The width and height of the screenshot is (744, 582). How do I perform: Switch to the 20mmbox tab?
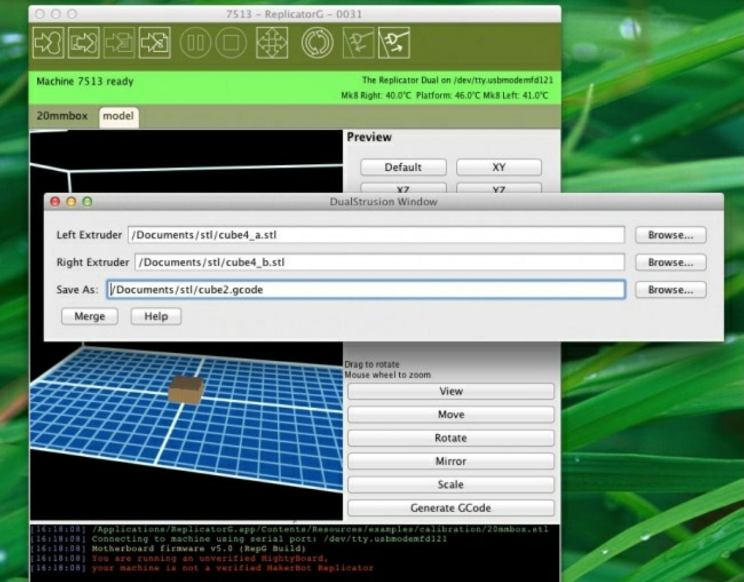[x=62, y=116]
